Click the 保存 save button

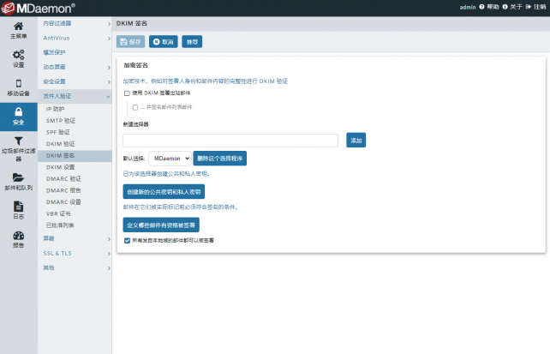130,42
